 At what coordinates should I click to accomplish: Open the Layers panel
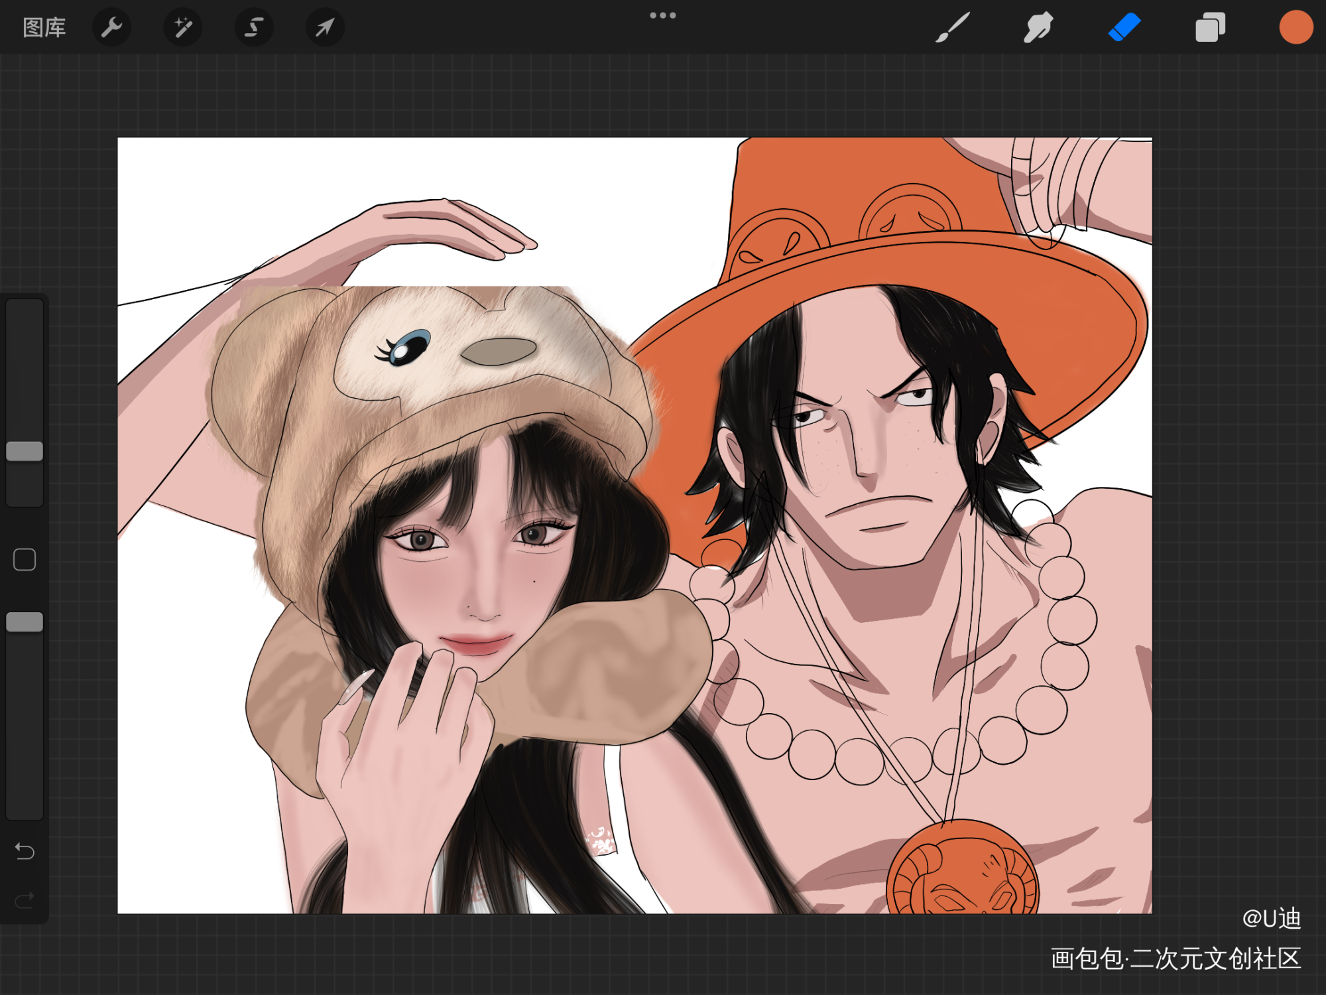pos(1210,28)
